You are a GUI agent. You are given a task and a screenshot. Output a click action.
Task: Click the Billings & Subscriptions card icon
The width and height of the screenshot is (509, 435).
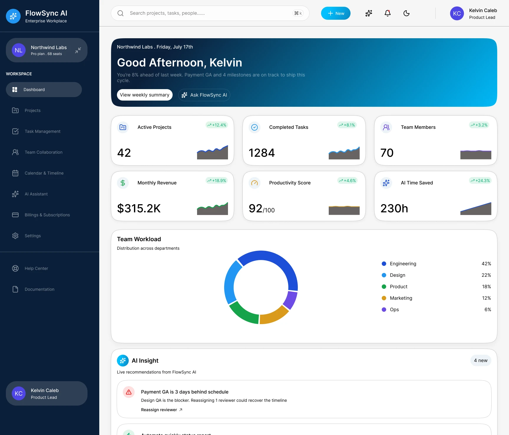15,215
